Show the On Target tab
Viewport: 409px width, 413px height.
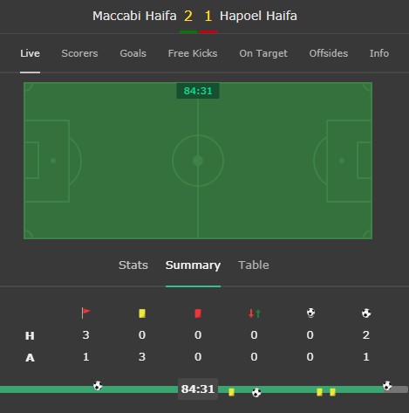263,53
